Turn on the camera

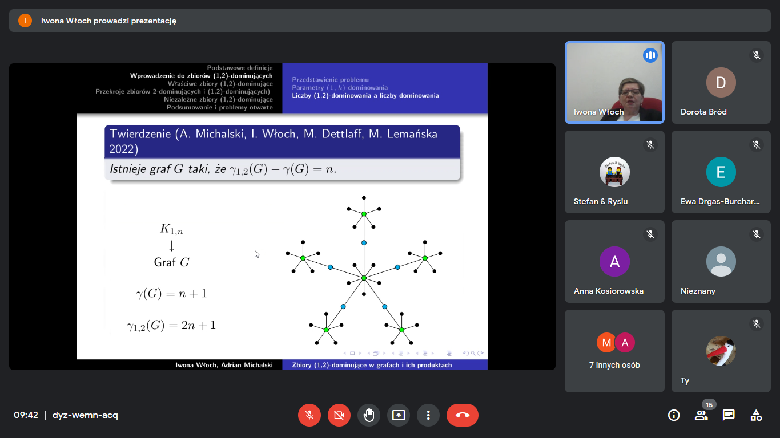pos(339,415)
